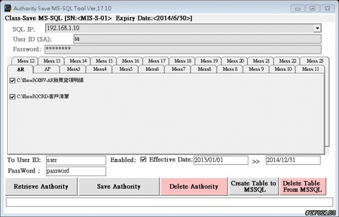Open the Menu4 tab
Screen dimensions: 339x217
click(100, 69)
